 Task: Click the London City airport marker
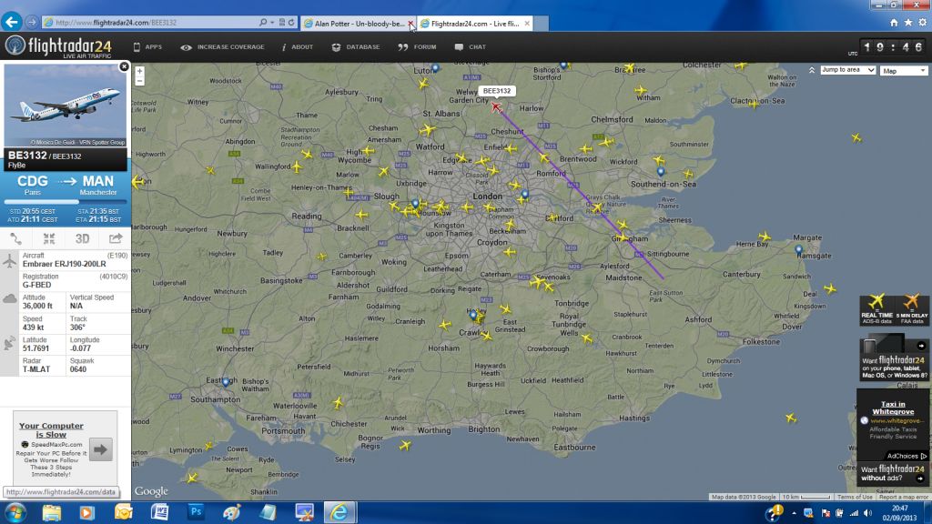(x=525, y=195)
